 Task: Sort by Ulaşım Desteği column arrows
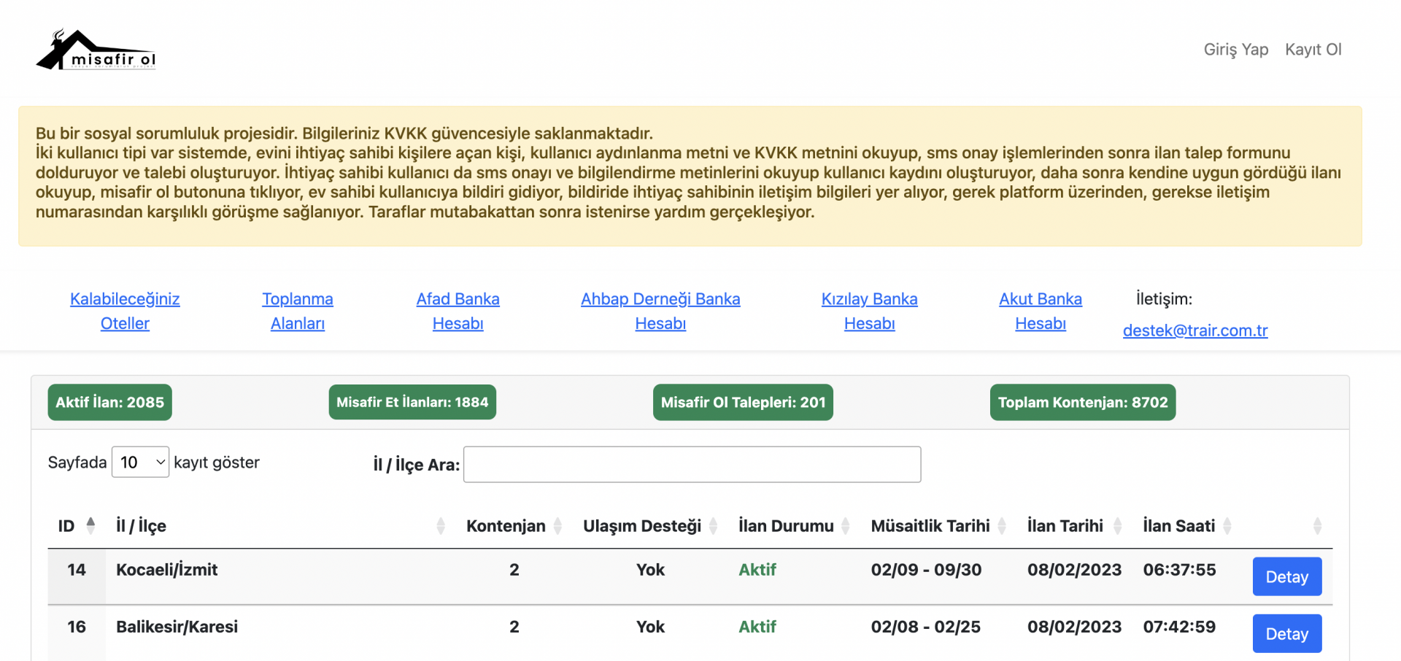point(714,525)
